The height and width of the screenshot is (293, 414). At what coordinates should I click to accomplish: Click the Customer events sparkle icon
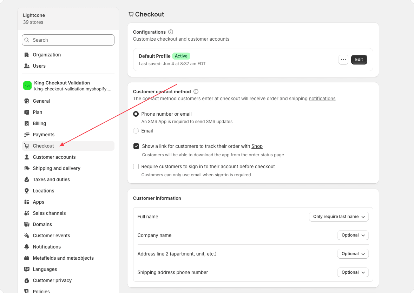point(27,236)
